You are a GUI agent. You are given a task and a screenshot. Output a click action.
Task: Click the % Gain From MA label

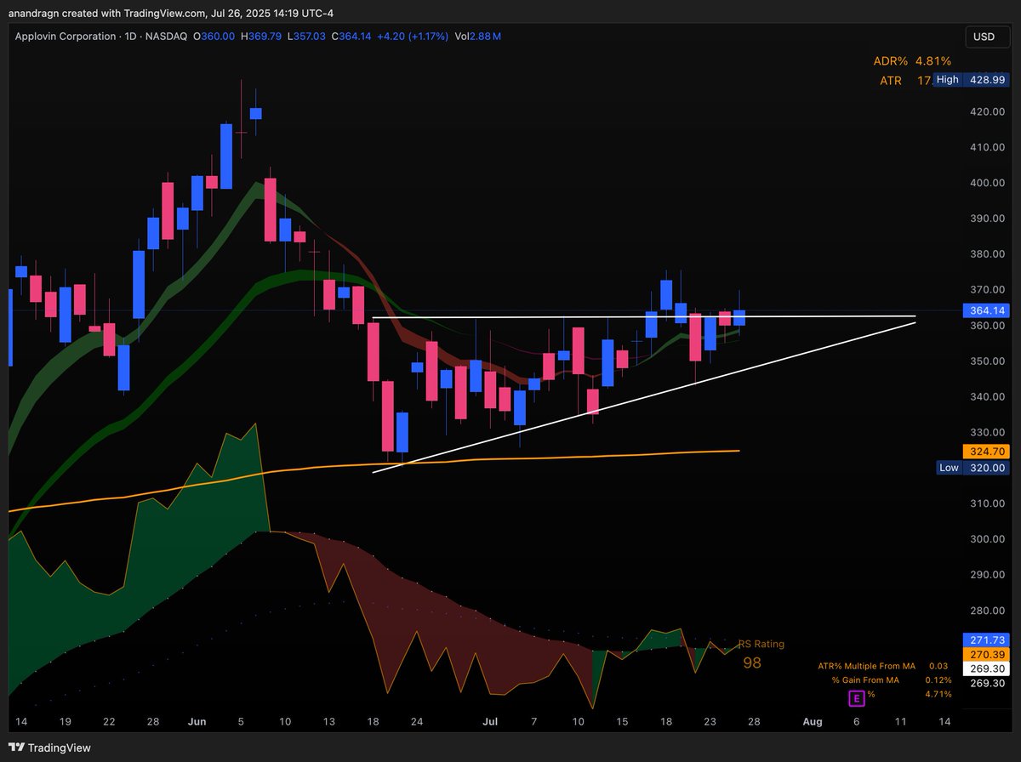pyautogui.click(x=865, y=680)
